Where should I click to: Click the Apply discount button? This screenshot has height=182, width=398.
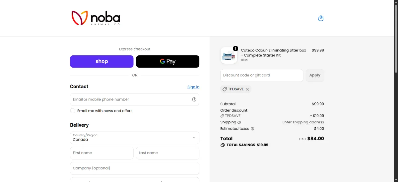[x=315, y=75]
